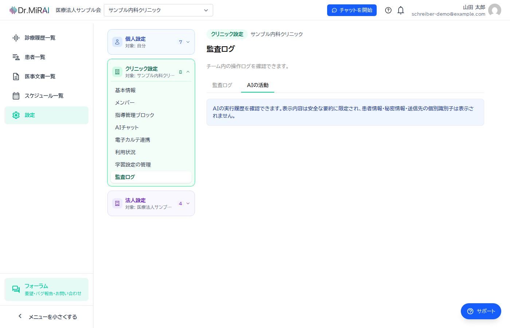Open フォーラム feedback link
This screenshot has width=510, height=328.
point(46,289)
